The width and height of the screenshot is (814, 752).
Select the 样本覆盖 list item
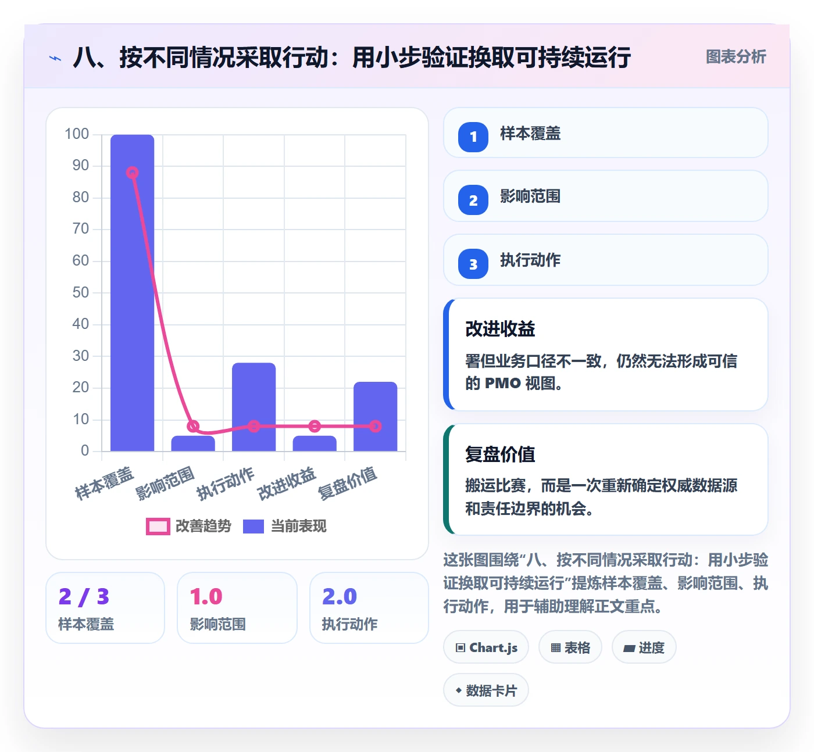click(x=606, y=133)
